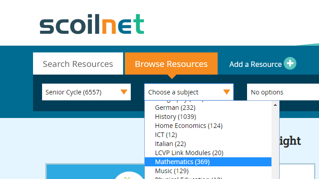Screen dimensions: 319x179
Task: Open the Choose a subject dropdown
Action: point(189,92)
